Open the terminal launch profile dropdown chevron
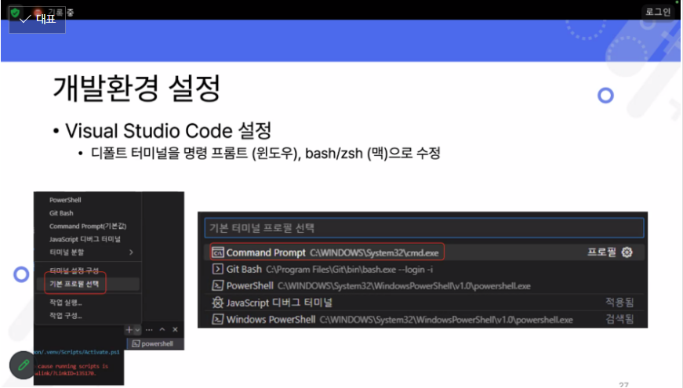The width and height of the screenshot is (683, 388). 137,330
